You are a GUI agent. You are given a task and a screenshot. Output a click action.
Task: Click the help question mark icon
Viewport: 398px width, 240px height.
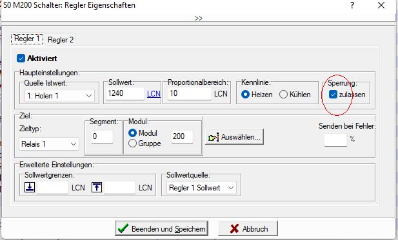tap(352, 5)
